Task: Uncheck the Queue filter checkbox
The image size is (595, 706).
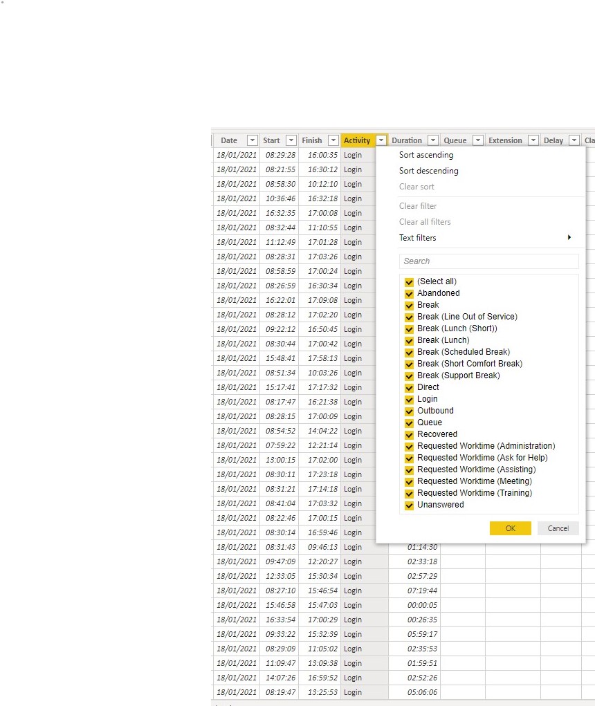Action: (409, 422)
